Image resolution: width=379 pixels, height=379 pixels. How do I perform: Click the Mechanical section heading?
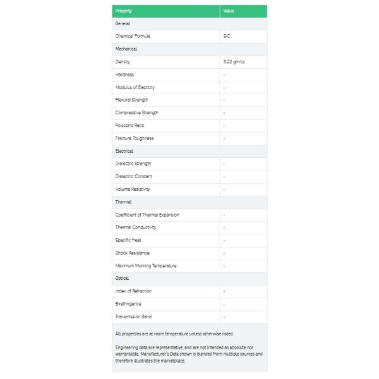point(126,49)
